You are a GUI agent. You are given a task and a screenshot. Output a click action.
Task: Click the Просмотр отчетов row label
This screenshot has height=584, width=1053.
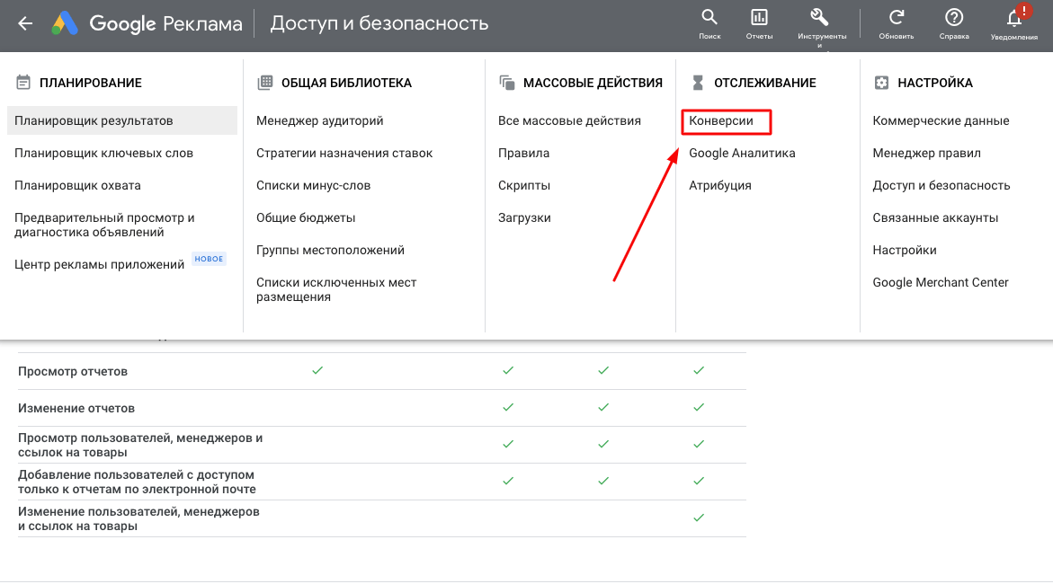[x=73, y=371]
